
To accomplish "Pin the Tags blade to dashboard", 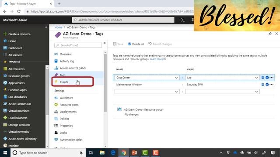I will point(270,34).
